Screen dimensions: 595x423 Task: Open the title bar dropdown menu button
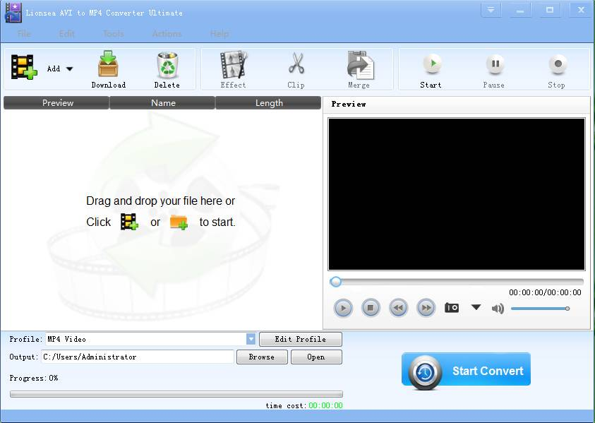coord(491,11)
